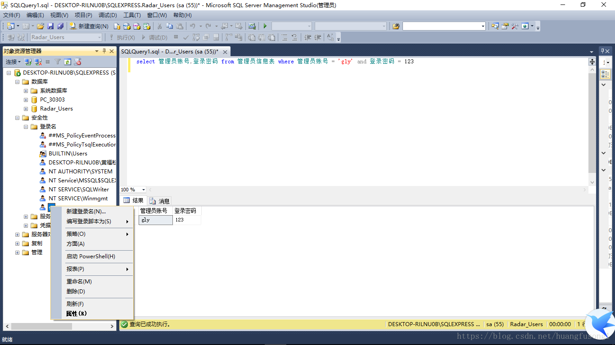This screenshot has height=345, width=615.
Task: Click the Activity Monitor icon
Action: click(252, 26)
